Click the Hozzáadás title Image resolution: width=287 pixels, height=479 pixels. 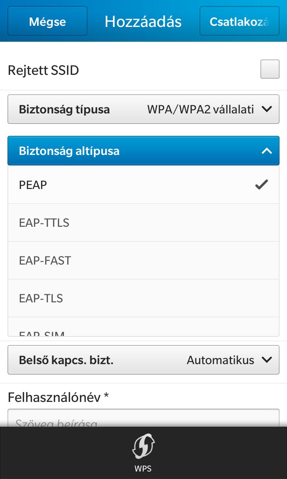point(143,21)
